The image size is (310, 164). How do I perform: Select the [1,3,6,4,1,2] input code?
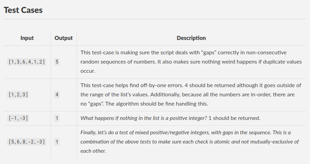pos(27,62)
